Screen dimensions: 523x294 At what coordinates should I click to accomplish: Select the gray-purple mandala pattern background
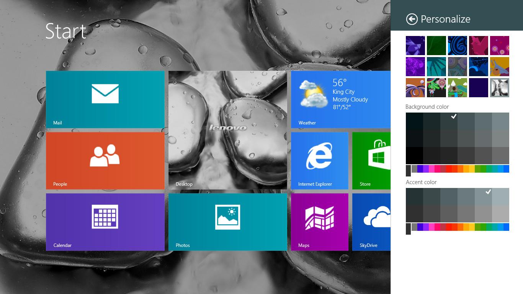458,67
